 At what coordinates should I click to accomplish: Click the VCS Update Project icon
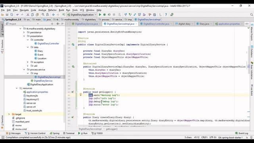(125, 15)
